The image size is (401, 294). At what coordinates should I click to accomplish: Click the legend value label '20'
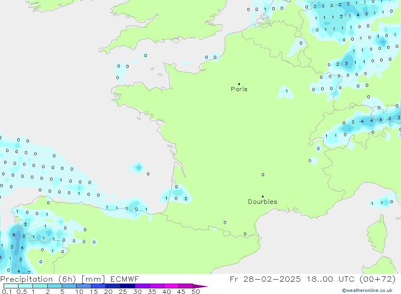pyautogui.click(x=108, y=292)
